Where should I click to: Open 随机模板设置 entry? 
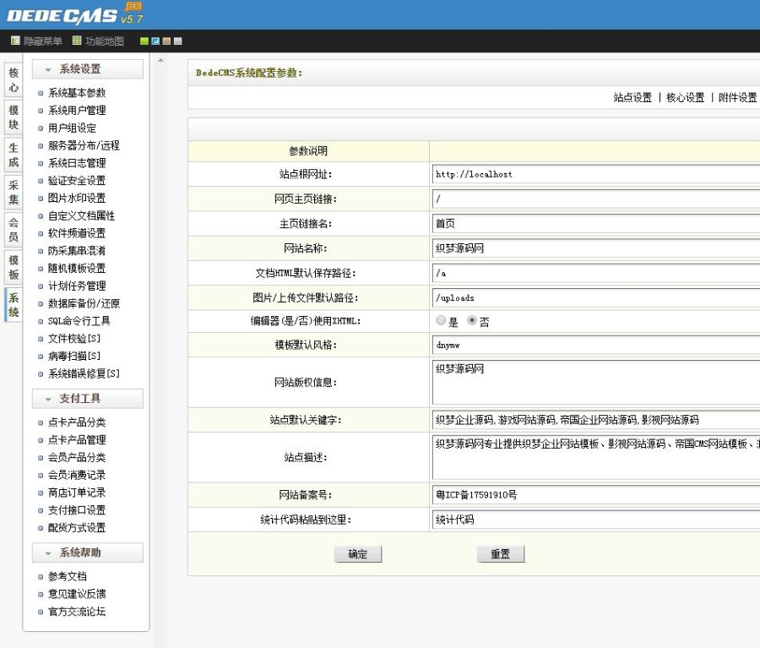(x=77, y=268)
